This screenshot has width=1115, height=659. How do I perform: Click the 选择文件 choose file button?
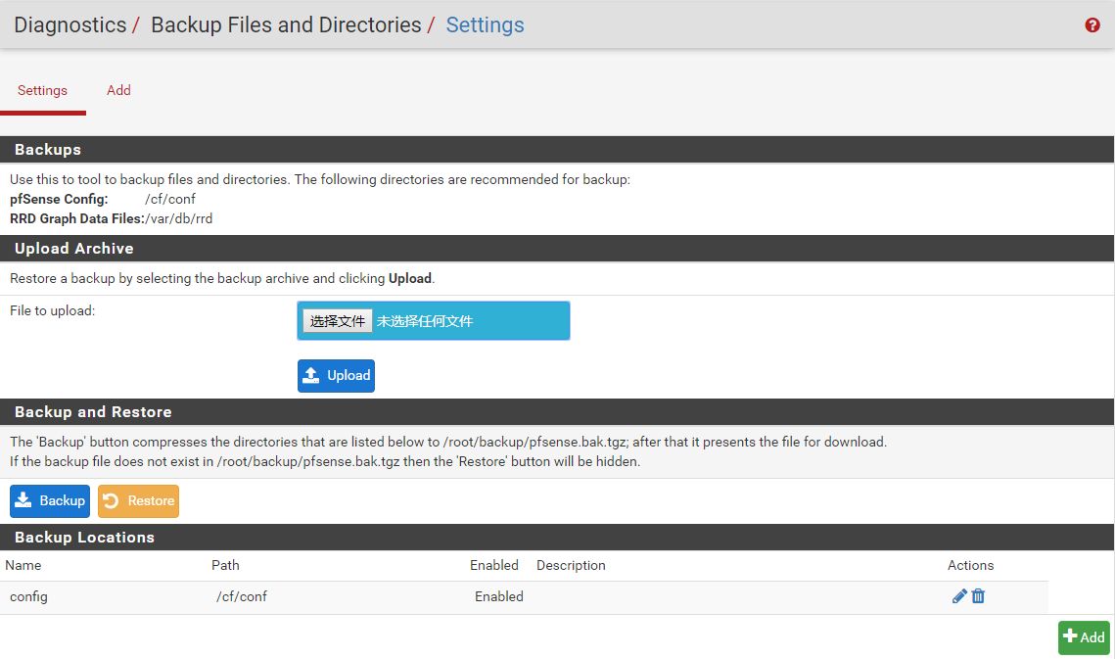click(x=338, y=321)
